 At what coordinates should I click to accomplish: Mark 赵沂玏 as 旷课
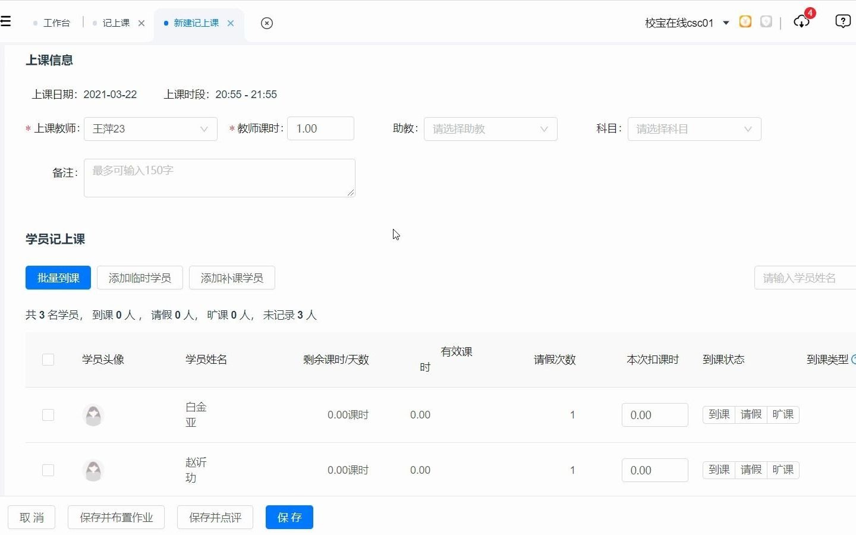783,470
